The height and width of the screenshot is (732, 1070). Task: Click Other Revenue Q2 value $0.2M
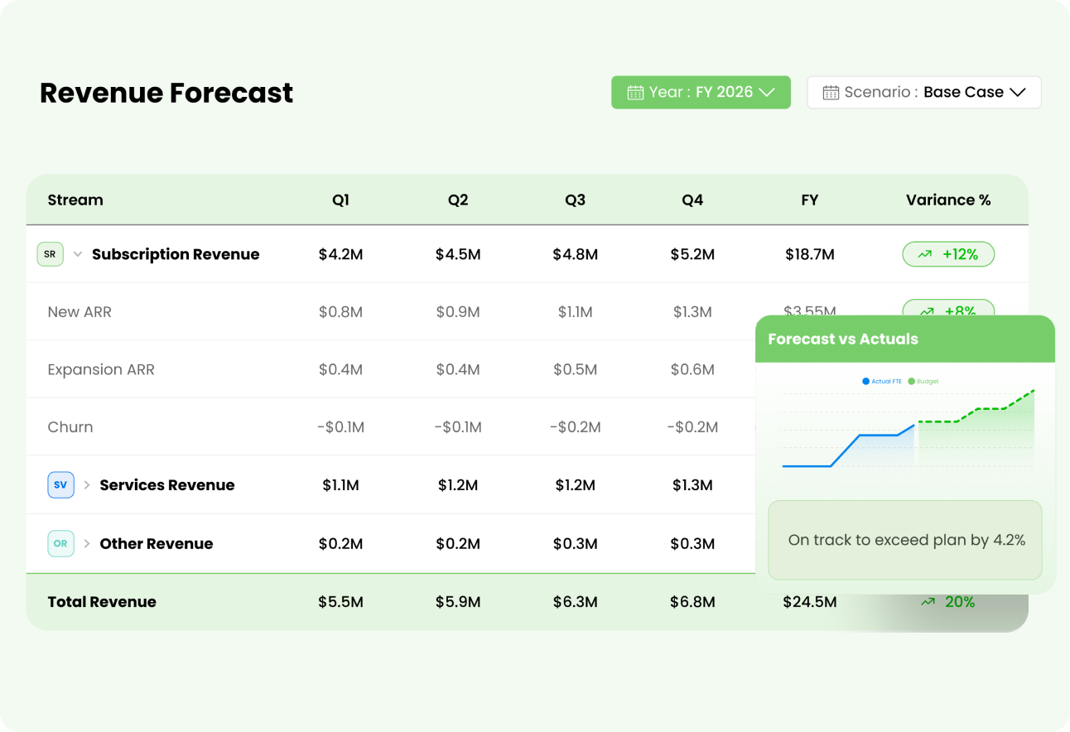click(458, 544)
